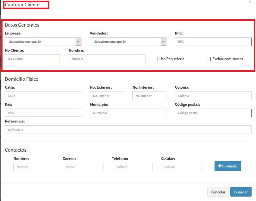Focus the Colonia text field
This screenshot has width=256, height=201.
coord(213,96)
